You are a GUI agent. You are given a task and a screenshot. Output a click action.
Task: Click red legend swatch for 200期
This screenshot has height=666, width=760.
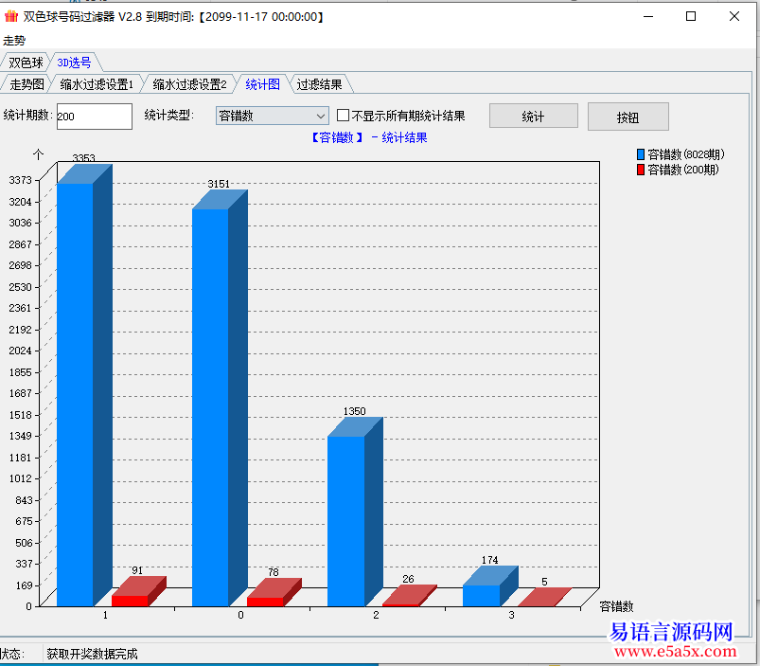[x=641, y=170]
